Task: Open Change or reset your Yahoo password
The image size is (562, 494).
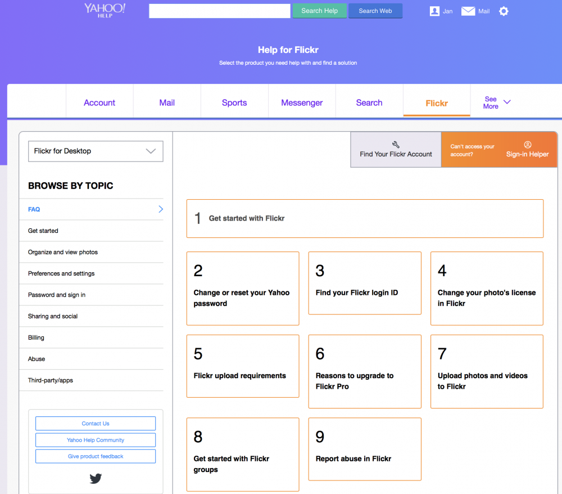Action: 243,289
